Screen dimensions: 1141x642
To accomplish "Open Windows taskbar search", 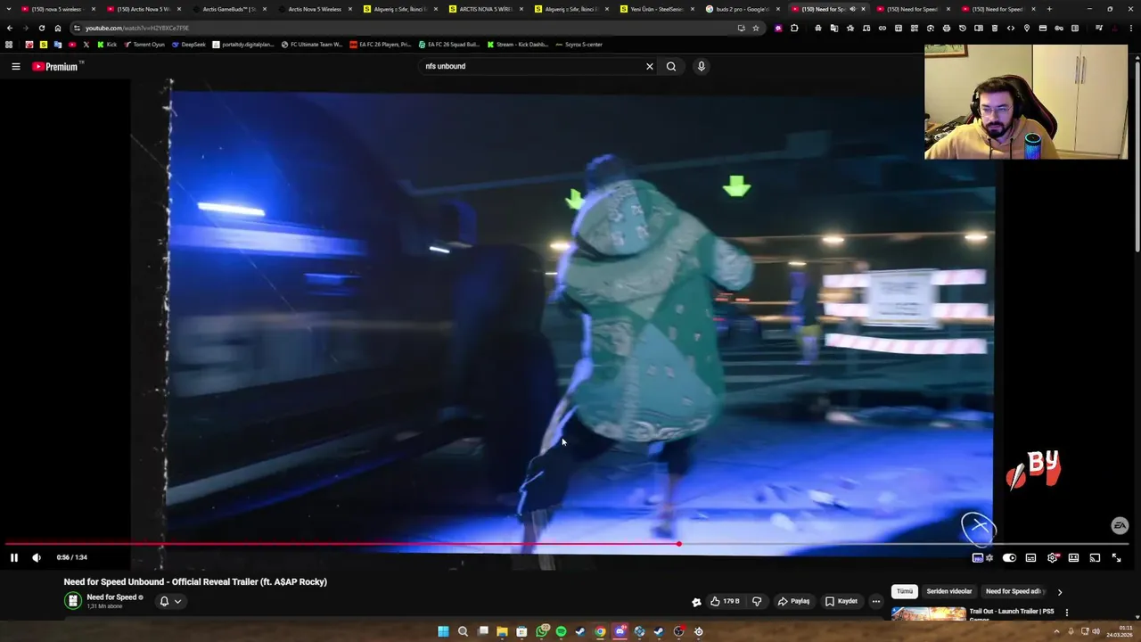I will tap(463, 631).
